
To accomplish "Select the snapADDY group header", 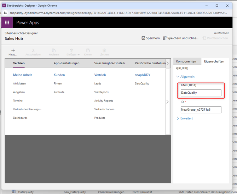I will 143,75.
